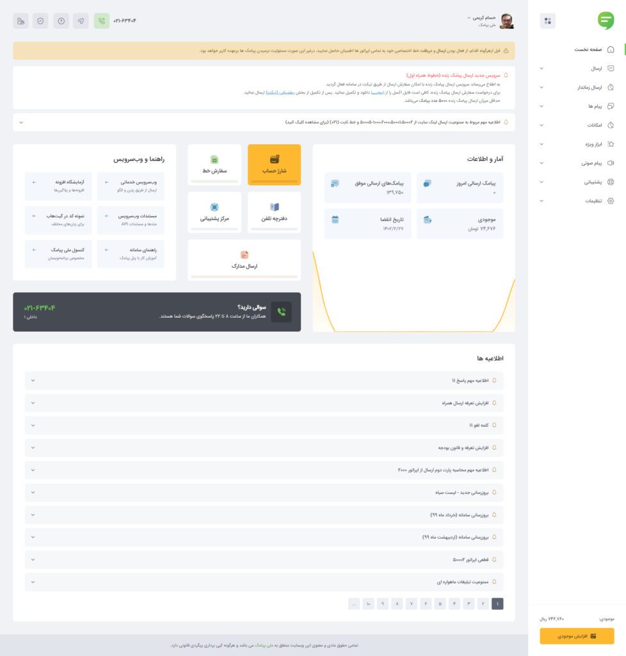This screenshot has height=656, width=626.
Task: Click the ملی پیامک link in the footer
Action: click(264, 645)
